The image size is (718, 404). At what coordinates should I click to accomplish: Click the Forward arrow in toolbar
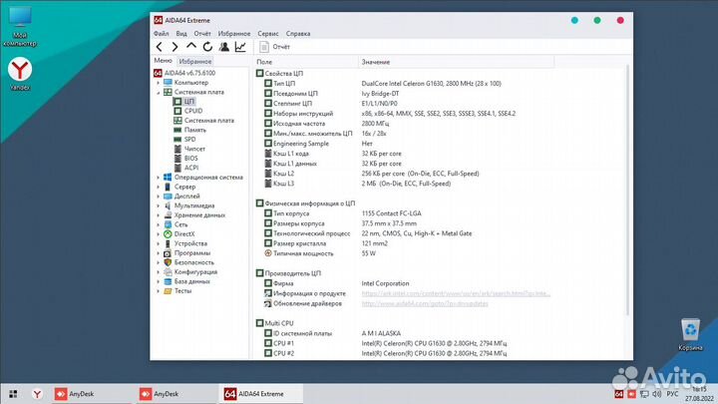click(176, 46)
